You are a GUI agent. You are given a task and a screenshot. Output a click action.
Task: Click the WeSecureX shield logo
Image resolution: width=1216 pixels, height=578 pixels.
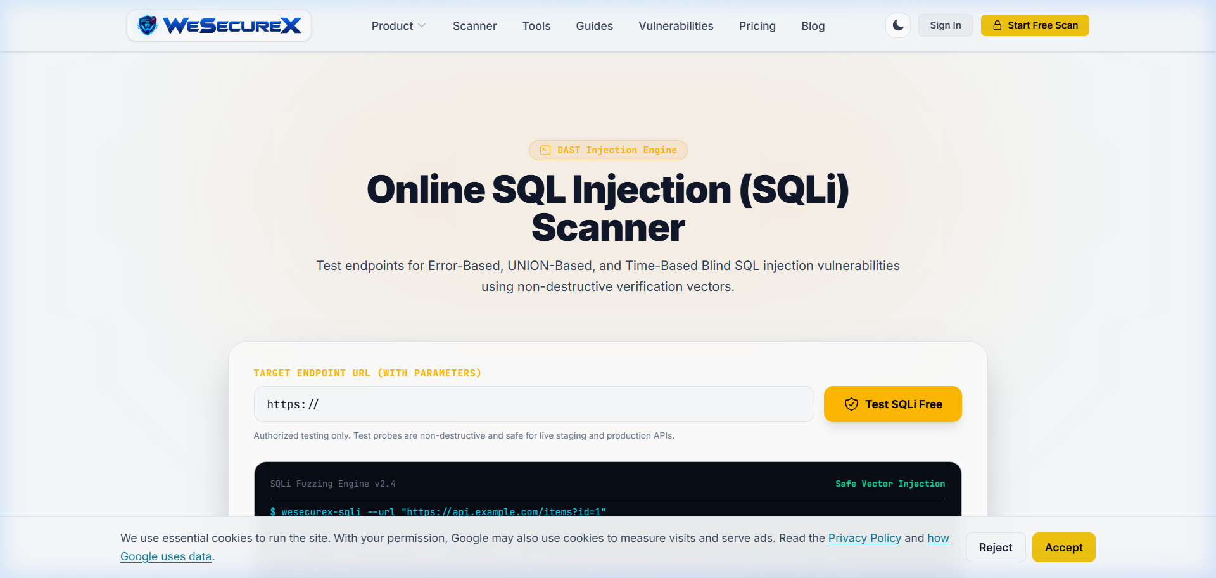tap(219, 25)
